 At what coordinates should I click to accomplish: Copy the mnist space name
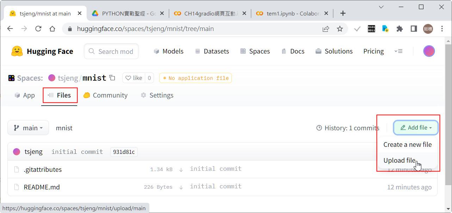(112, 78)
